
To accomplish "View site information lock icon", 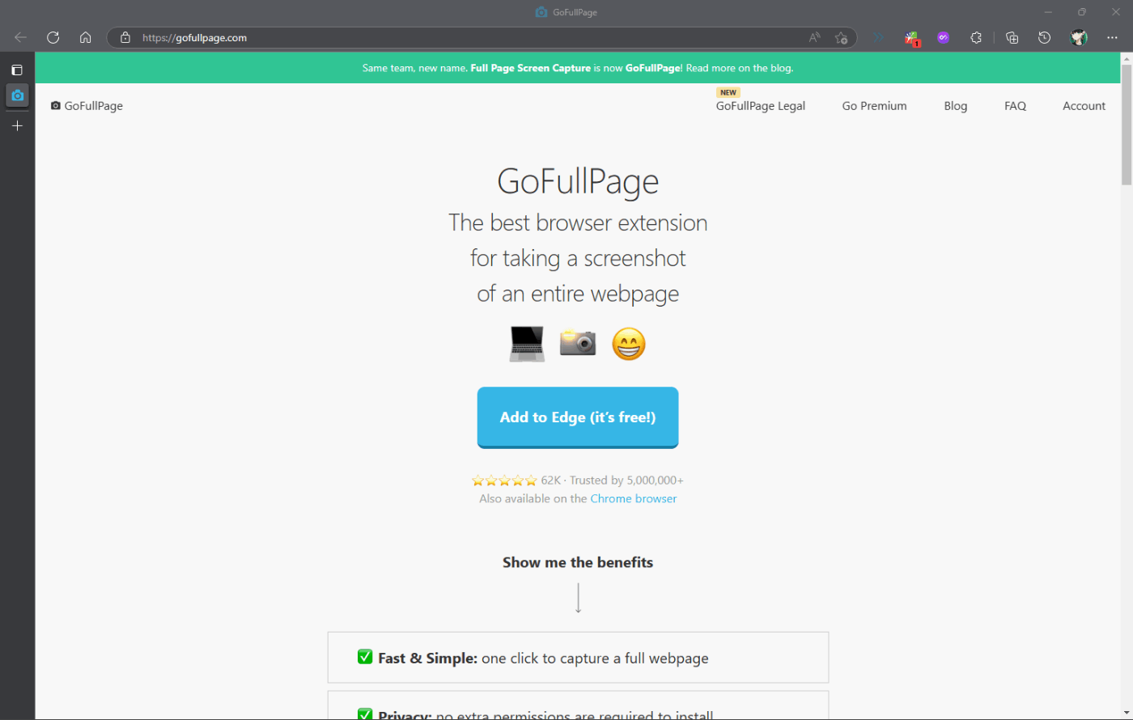I will (125, 37).
